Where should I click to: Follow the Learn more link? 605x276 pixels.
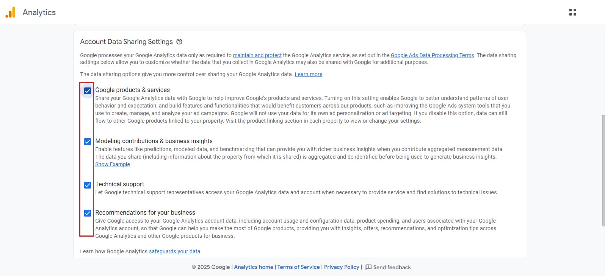[x=309, y=74]
